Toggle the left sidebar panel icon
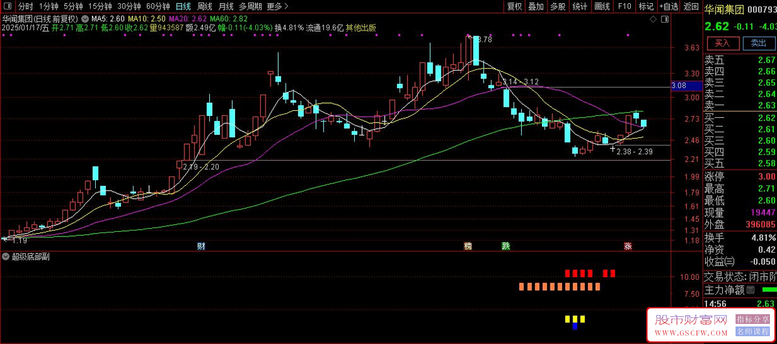Screen dimensions: 777x344 pos(8,6)
